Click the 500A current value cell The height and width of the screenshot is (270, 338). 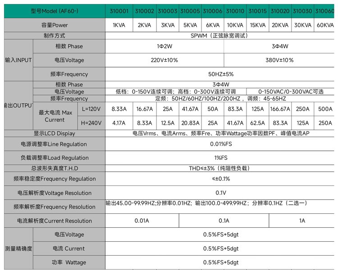click(x=325, y=109)
